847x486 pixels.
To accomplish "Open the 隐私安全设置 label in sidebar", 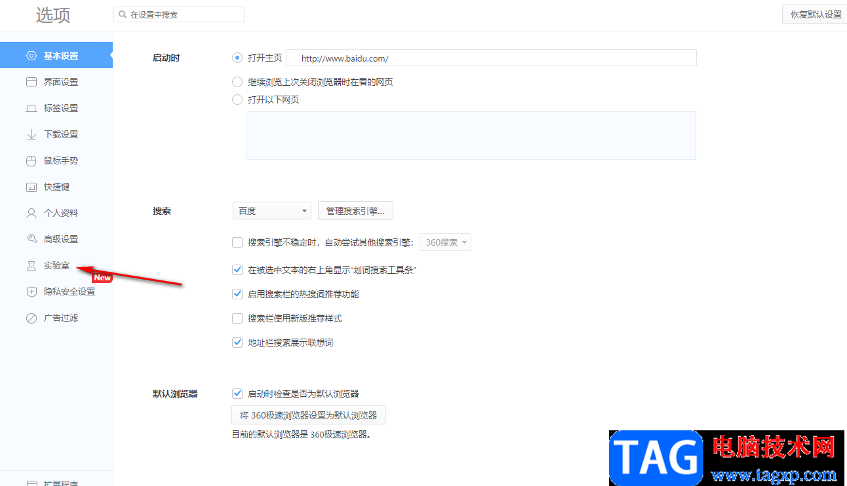I will pos(69,291).
